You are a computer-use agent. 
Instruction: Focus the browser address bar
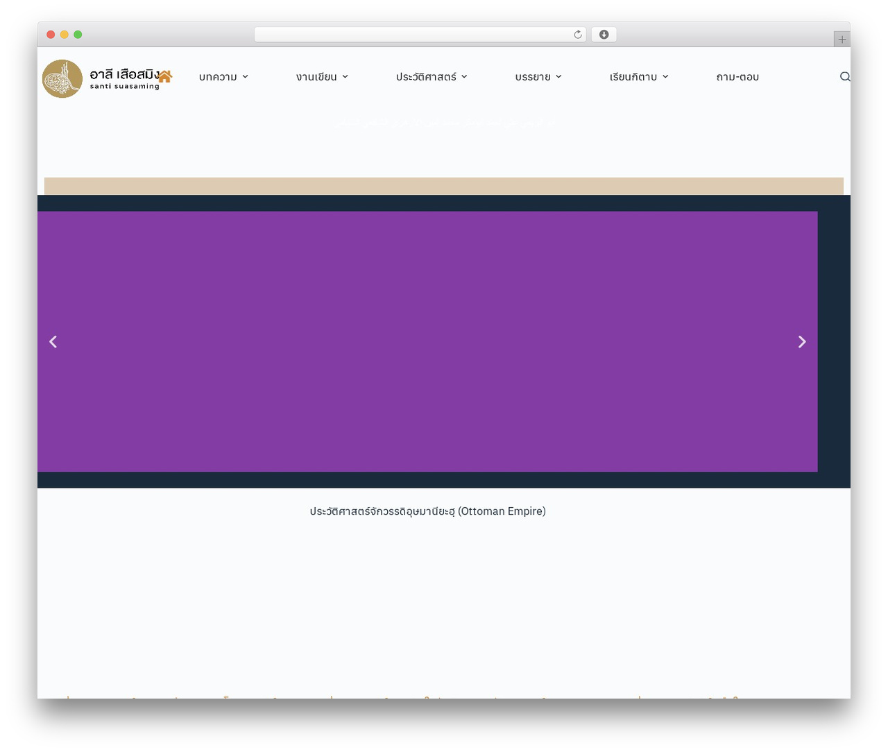click(x=420, y=35)
